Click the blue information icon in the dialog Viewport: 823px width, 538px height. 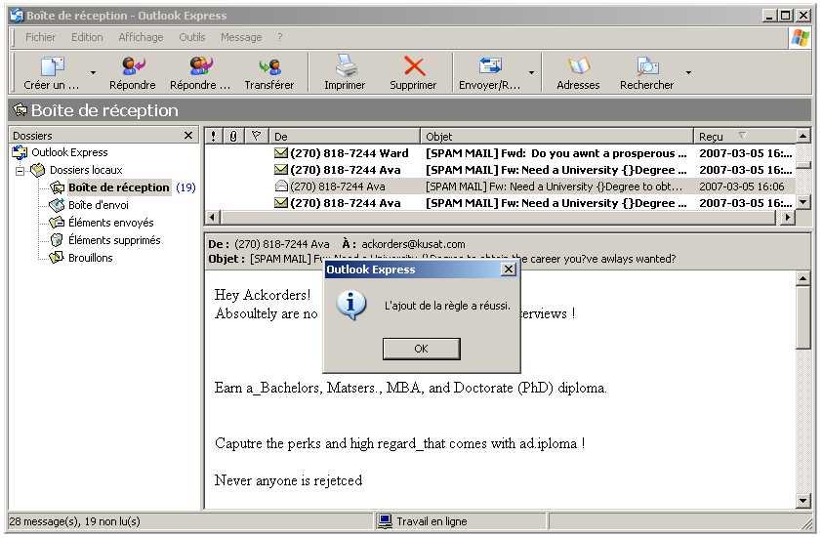(x=351, y=305)
